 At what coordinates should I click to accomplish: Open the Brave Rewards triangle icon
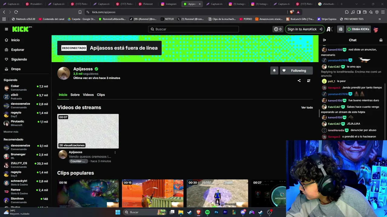[298, 12]
